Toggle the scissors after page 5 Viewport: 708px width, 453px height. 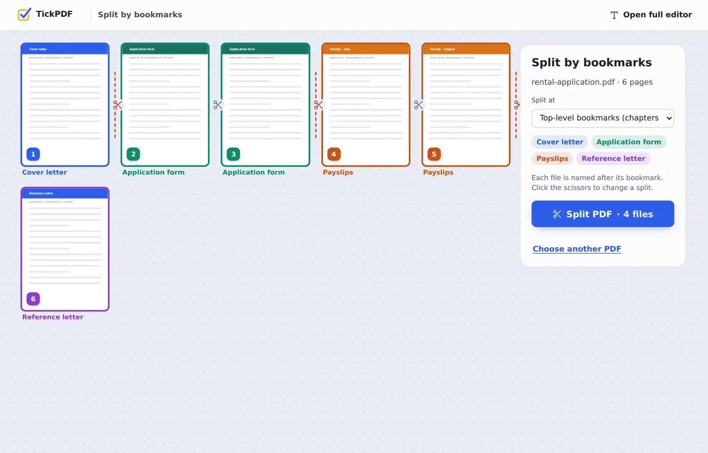click(x=517, y=105)
